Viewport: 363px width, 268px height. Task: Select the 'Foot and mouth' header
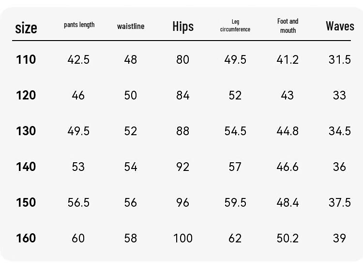click(288, 26)
